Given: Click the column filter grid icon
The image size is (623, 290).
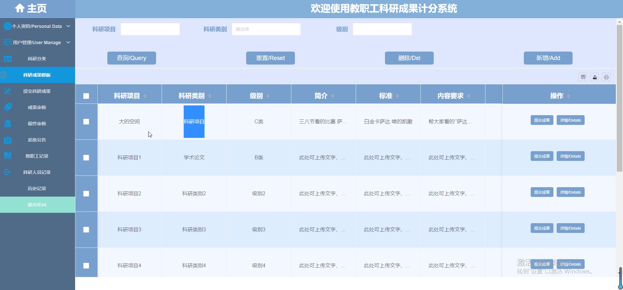Looking at the screenshot, I should tap(583, 77).
